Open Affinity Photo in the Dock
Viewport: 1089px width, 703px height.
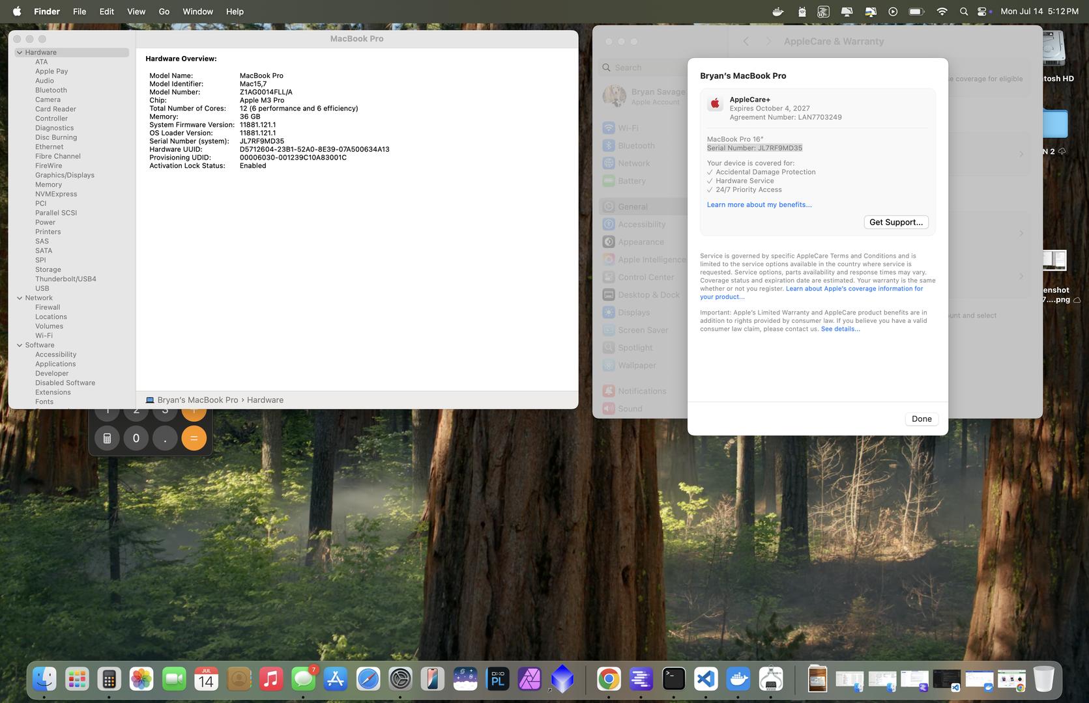click(x=530, y=680)
